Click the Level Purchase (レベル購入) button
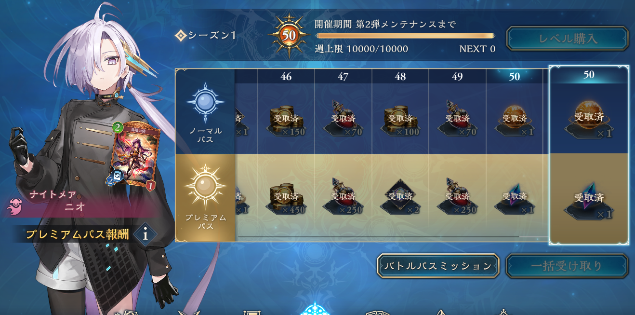This screenshot has height=315, width=635. 567,39
